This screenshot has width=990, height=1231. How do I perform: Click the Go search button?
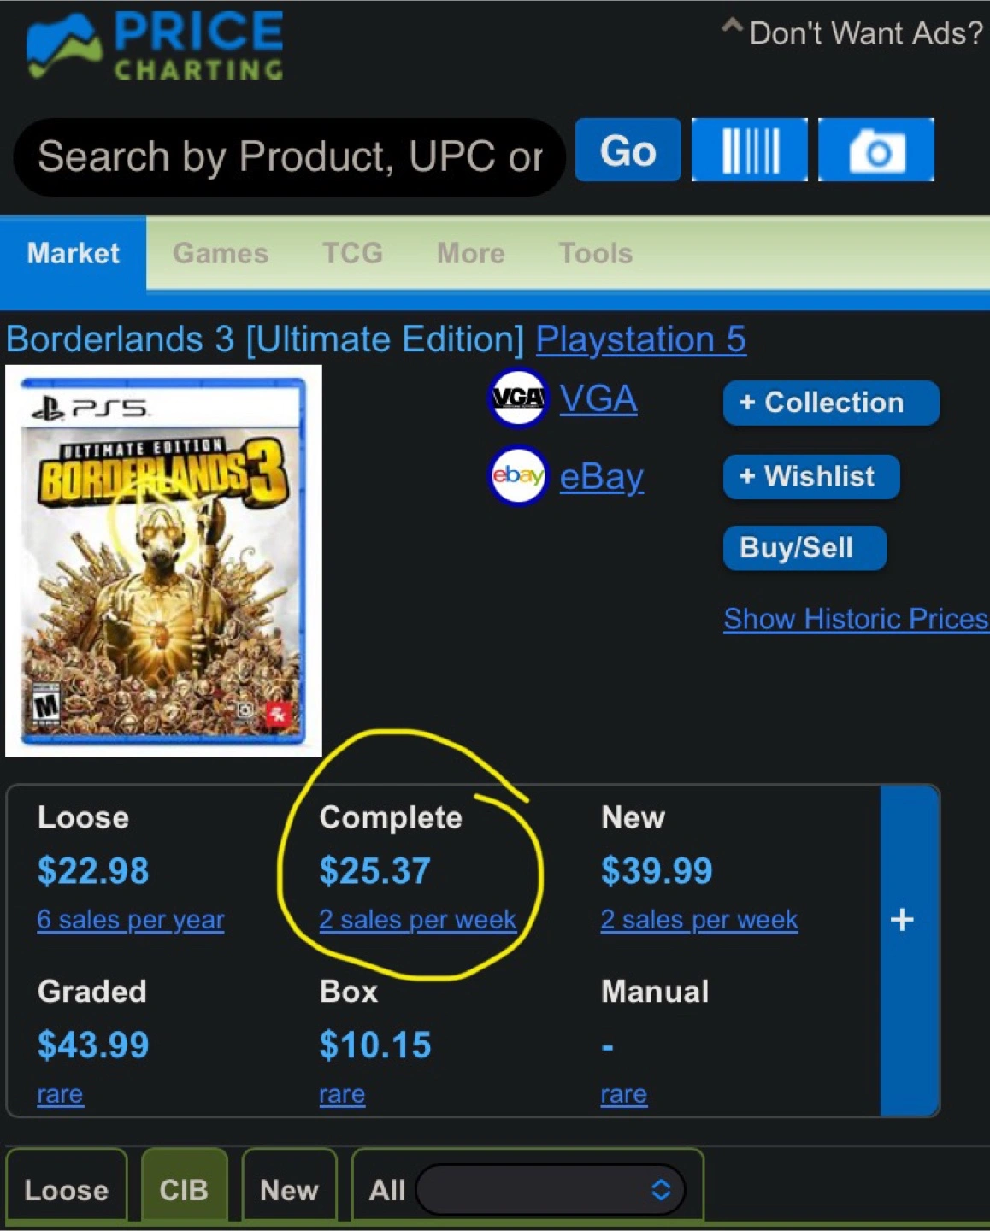click(628, 150)
